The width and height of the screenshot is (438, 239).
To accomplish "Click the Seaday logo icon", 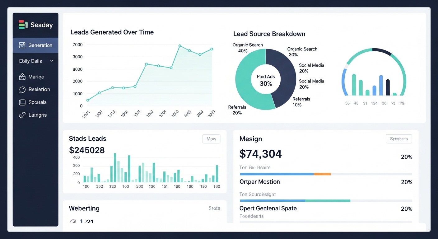I will coord(23,25).
